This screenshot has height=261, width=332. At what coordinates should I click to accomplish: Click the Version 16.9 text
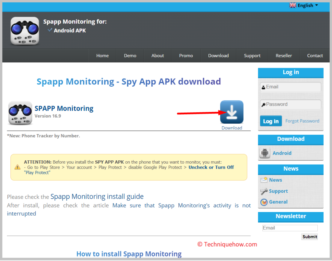(x=48, y=116)
